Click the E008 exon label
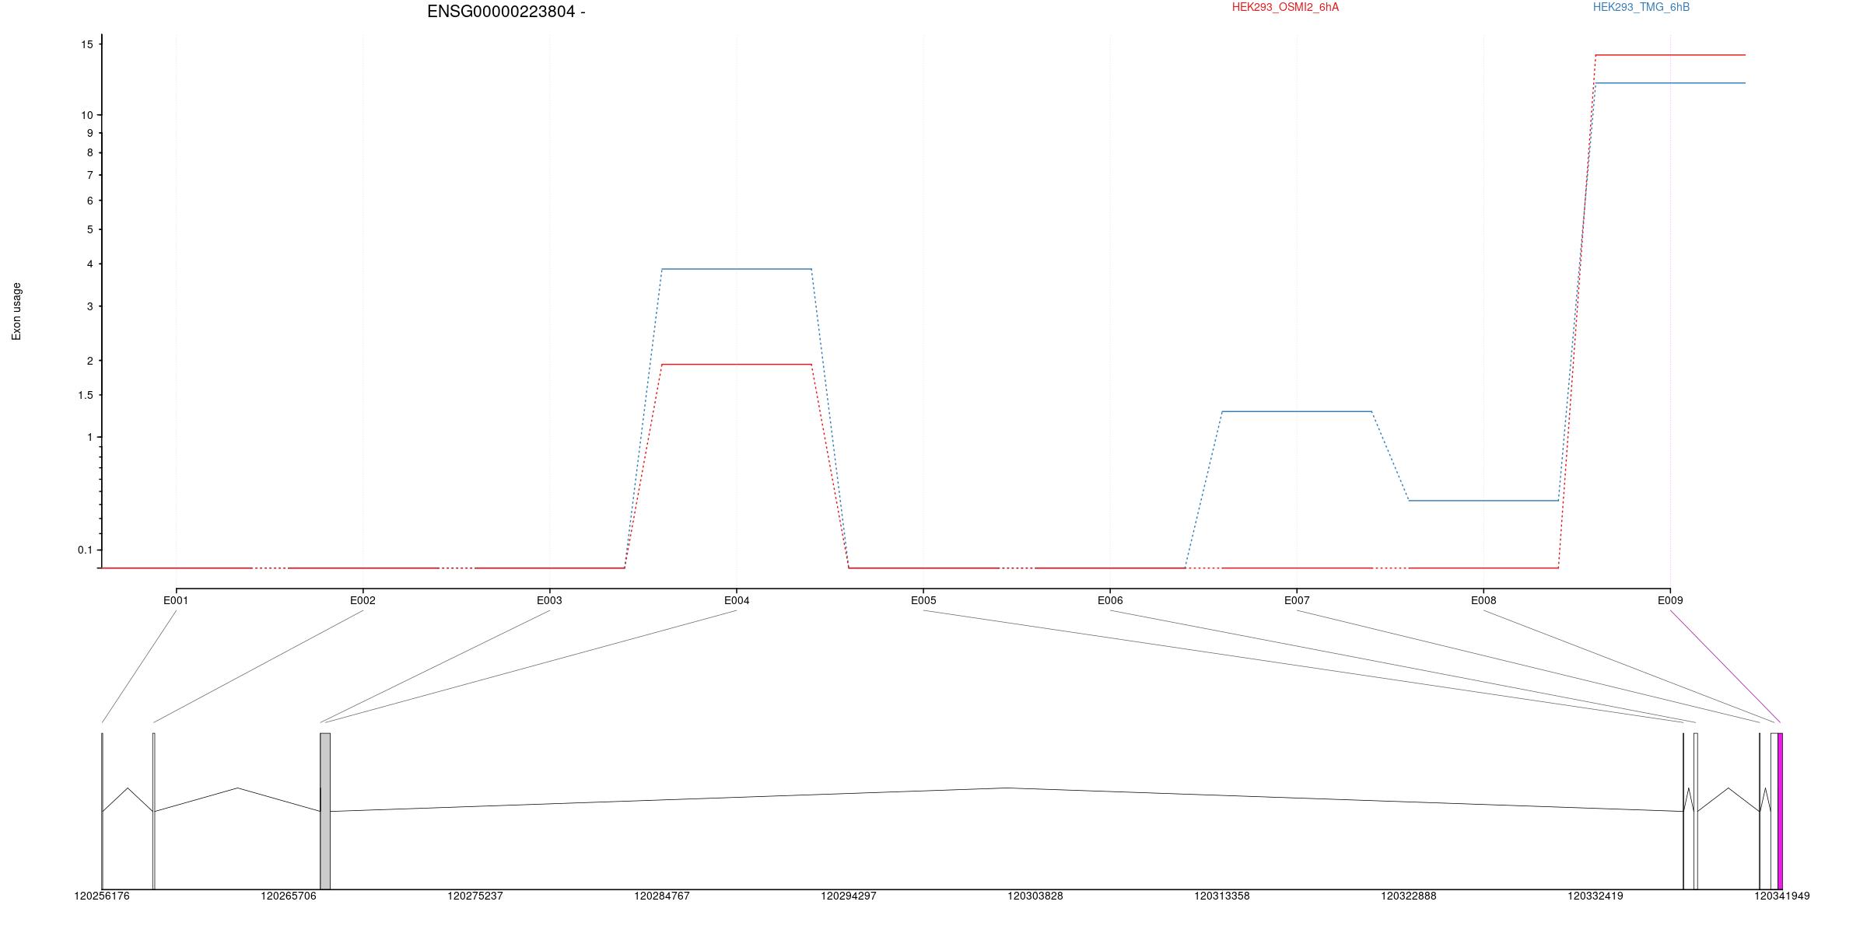Image resolution: width=1867 pixels, height=933 pixels. pyautogui.click(x=1483, y=600)
